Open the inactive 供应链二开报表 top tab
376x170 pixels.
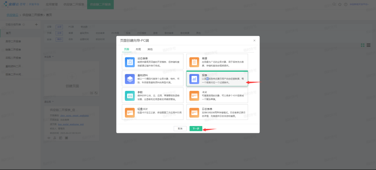(74, 4)
